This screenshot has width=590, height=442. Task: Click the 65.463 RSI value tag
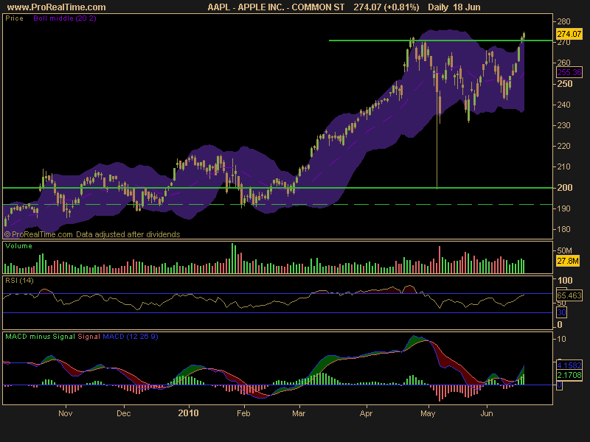pyautogui.click(x=569, y=295)
